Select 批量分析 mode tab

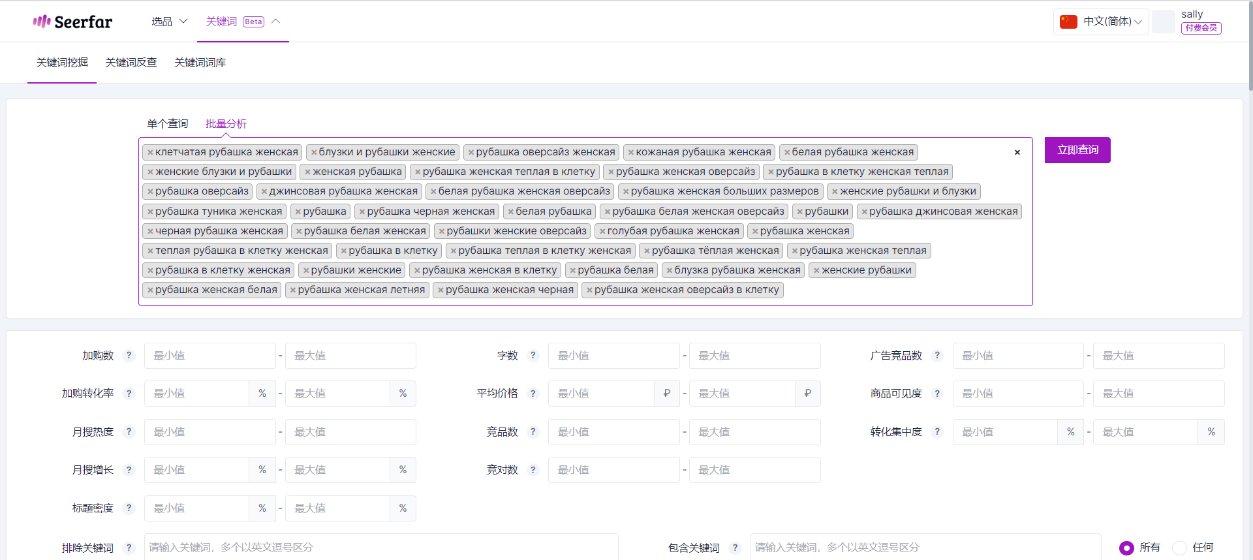(x=226, y=123)
